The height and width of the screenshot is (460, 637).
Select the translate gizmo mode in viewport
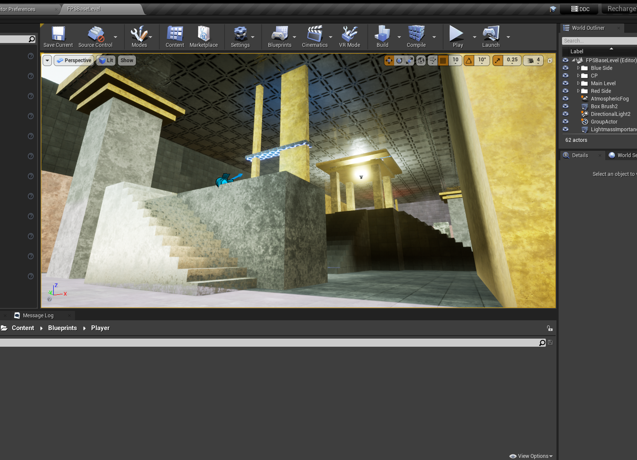[389, 60]
